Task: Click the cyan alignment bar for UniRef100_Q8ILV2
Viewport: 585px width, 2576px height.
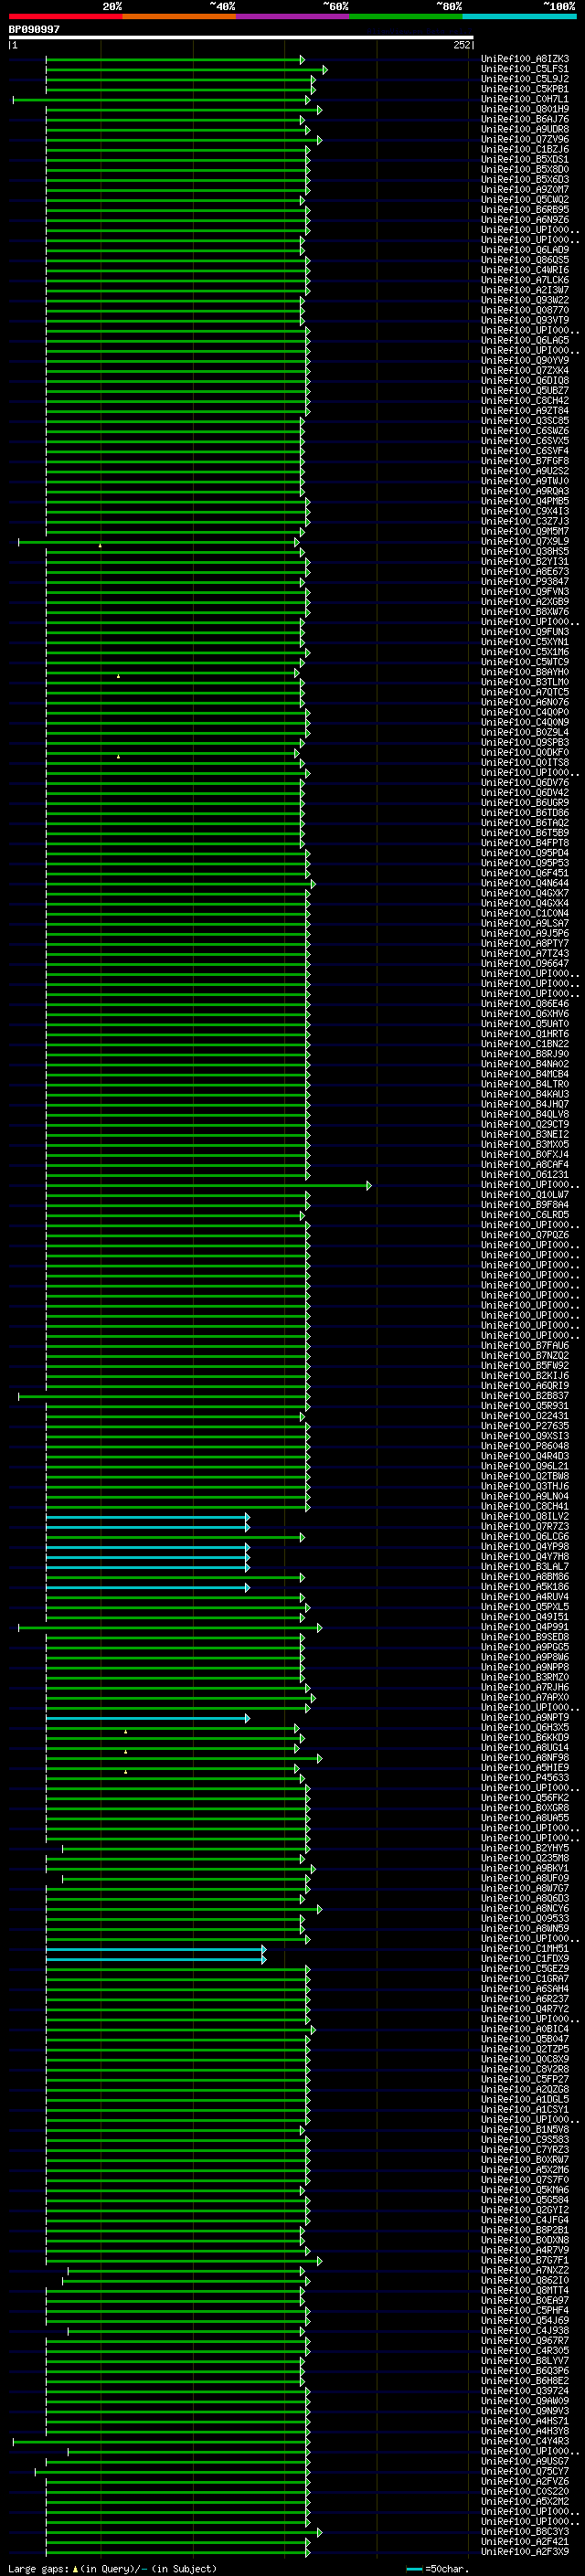Action: click(148, 1517)
